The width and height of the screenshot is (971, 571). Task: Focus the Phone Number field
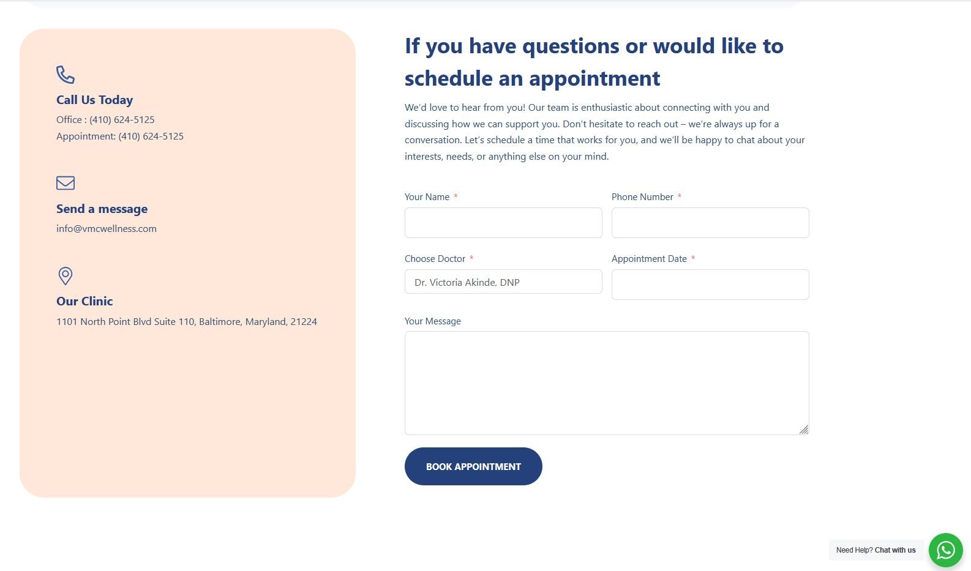[x=710, y=223]
